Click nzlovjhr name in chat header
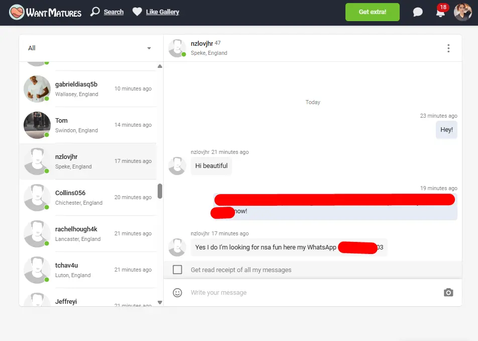 (x=201, y=44)
